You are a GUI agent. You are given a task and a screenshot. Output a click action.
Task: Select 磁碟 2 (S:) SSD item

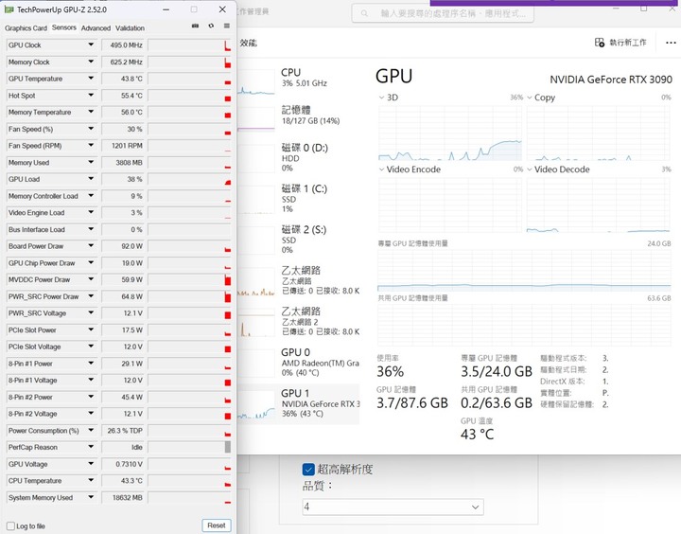tap(299, 240)
